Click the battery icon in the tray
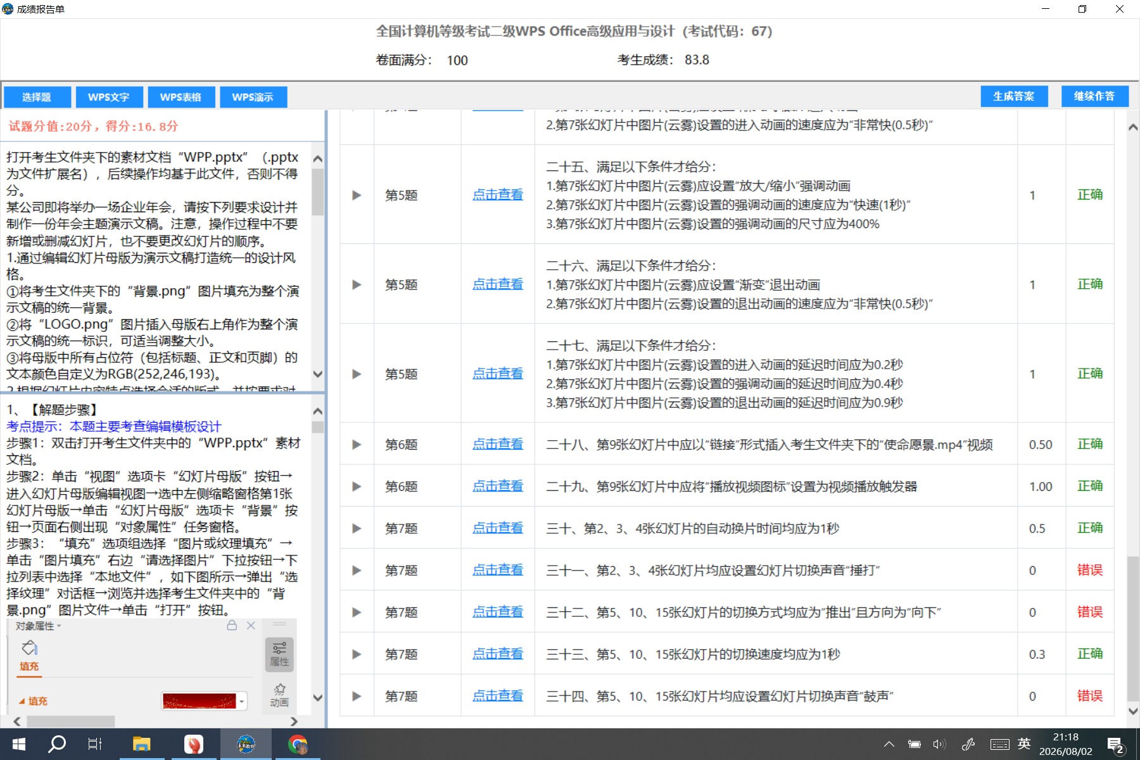The image size is (1140, 760). 914,744
